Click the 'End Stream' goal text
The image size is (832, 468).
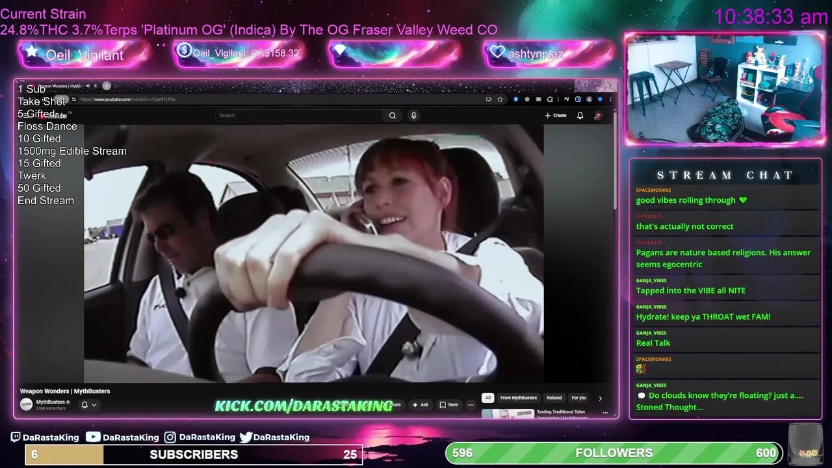45,200
